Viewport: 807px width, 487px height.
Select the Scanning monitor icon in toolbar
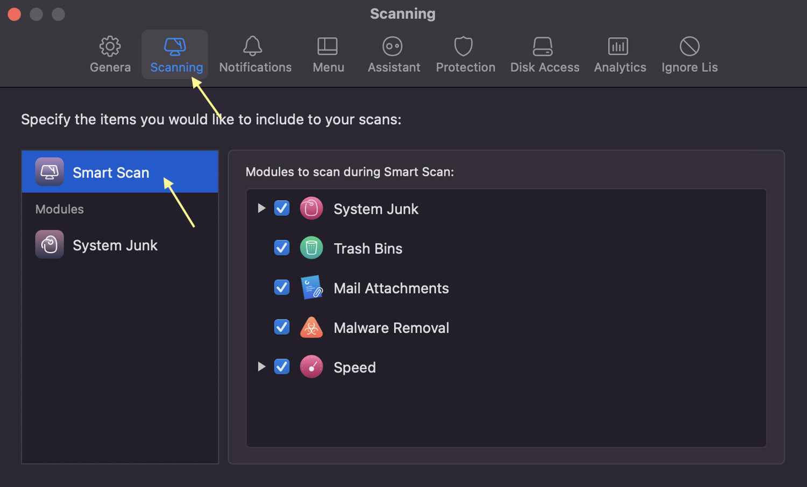pos(175,46)
